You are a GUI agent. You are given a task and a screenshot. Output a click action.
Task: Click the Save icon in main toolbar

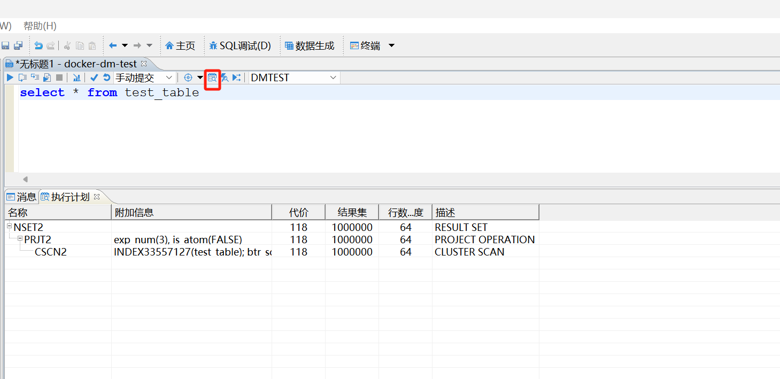(x=5, y=46)
